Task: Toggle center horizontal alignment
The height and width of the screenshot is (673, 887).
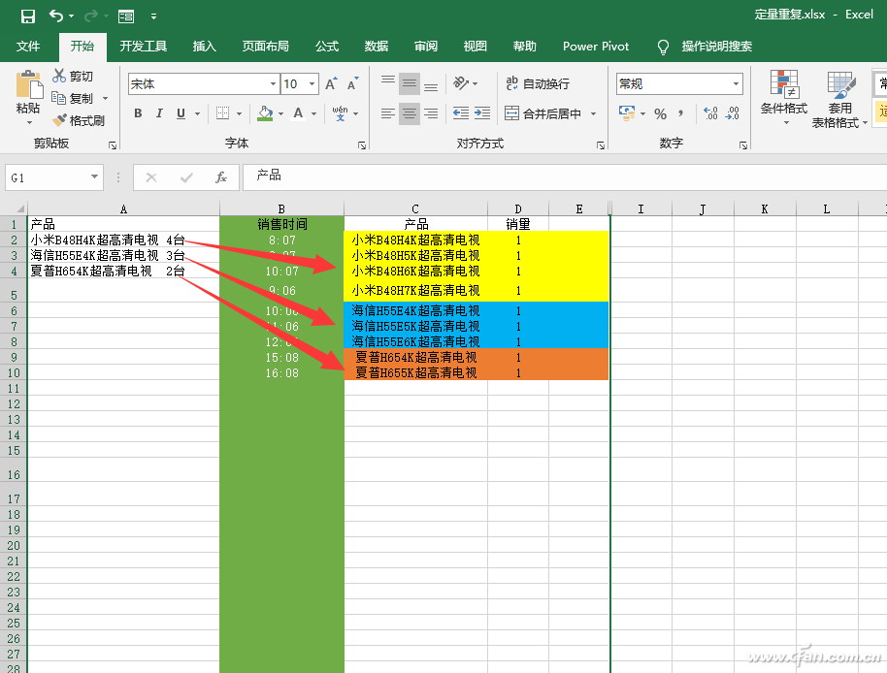Action: (x=410, y=113)
